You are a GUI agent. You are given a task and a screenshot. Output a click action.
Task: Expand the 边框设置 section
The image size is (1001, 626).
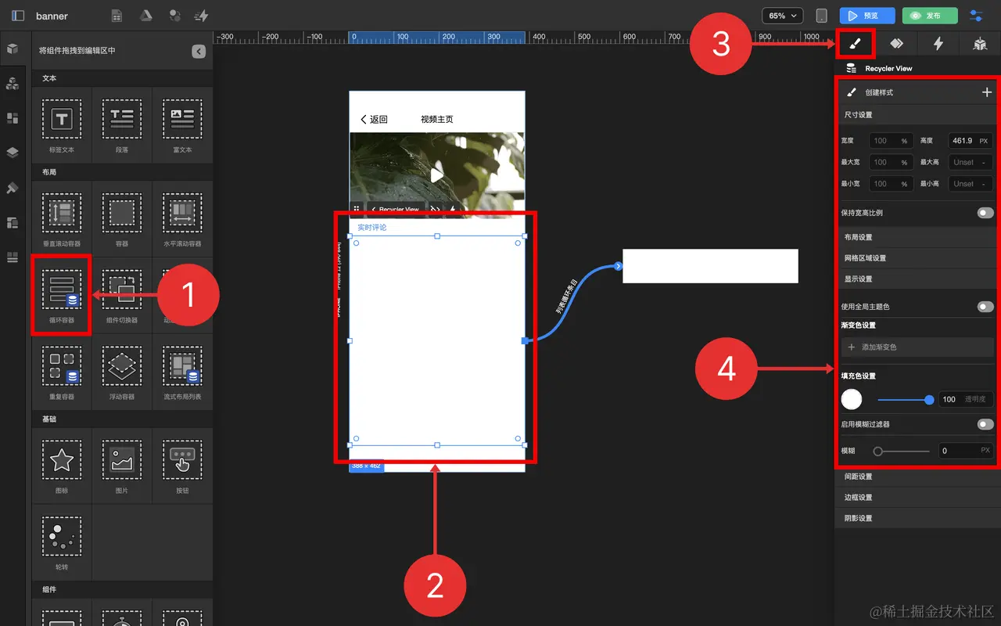tap(916, 498)
